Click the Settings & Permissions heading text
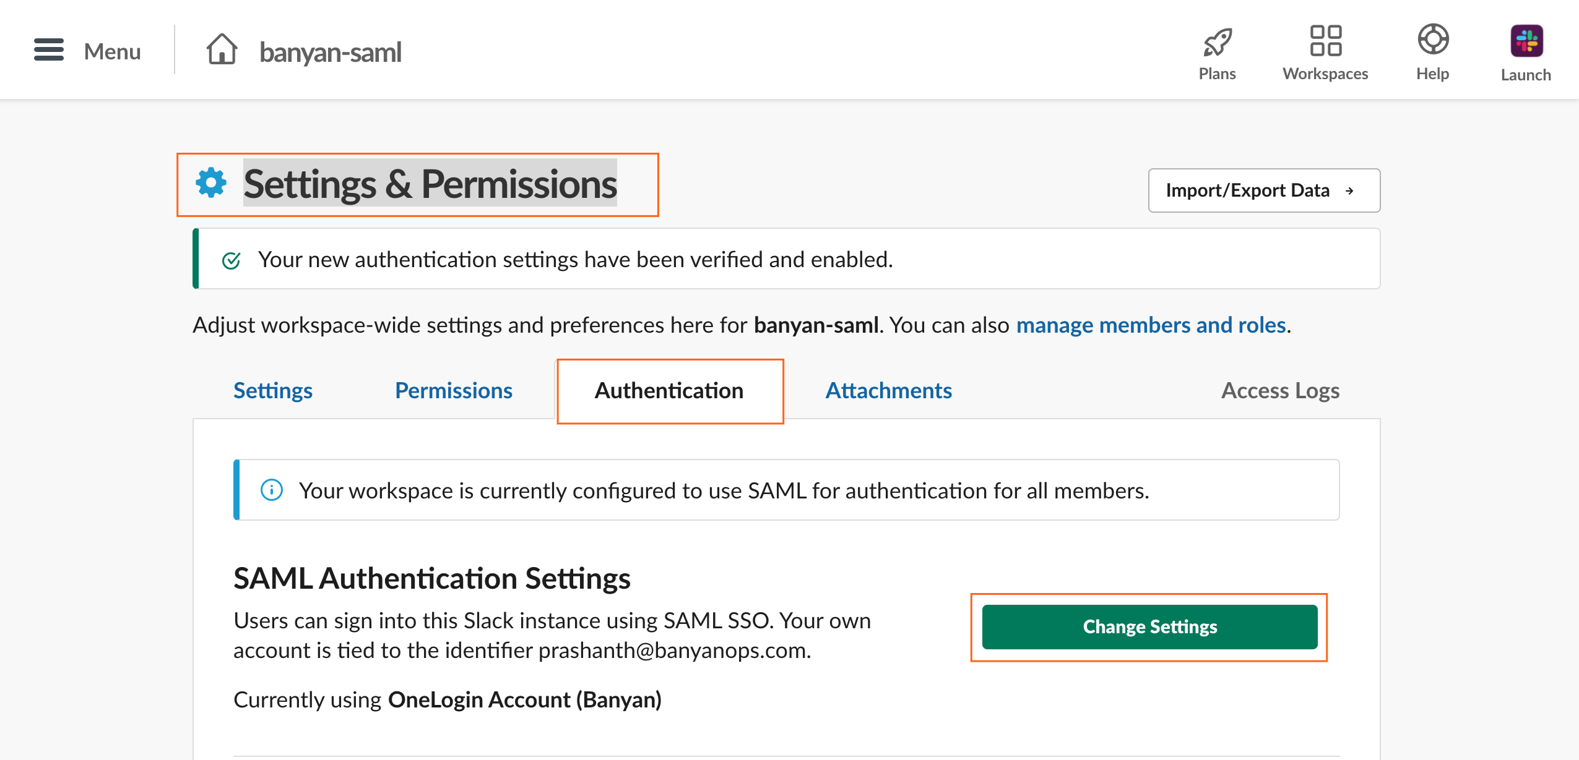This screenshot has height=760, width=1579. (x=430, y=184)
